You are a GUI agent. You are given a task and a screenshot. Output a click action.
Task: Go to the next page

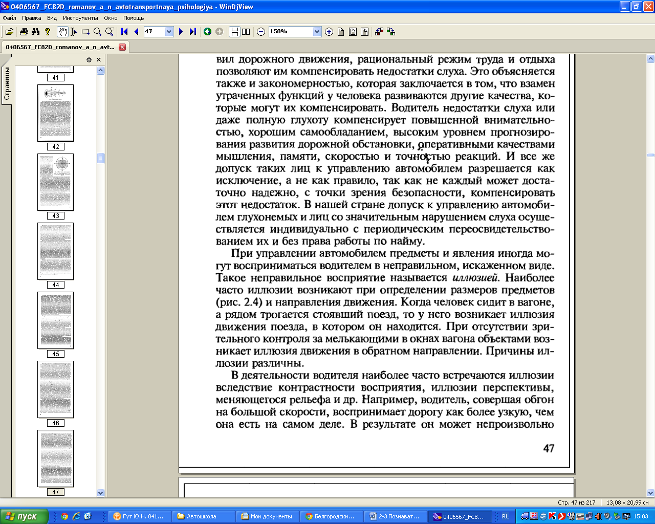[181, 32]
